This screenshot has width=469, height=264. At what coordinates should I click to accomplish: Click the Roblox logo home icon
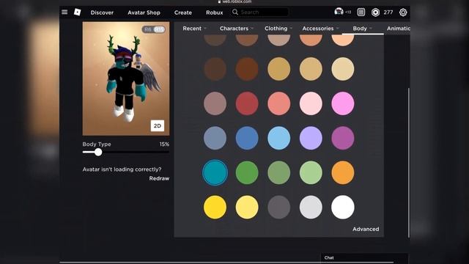tap(77, 12)
